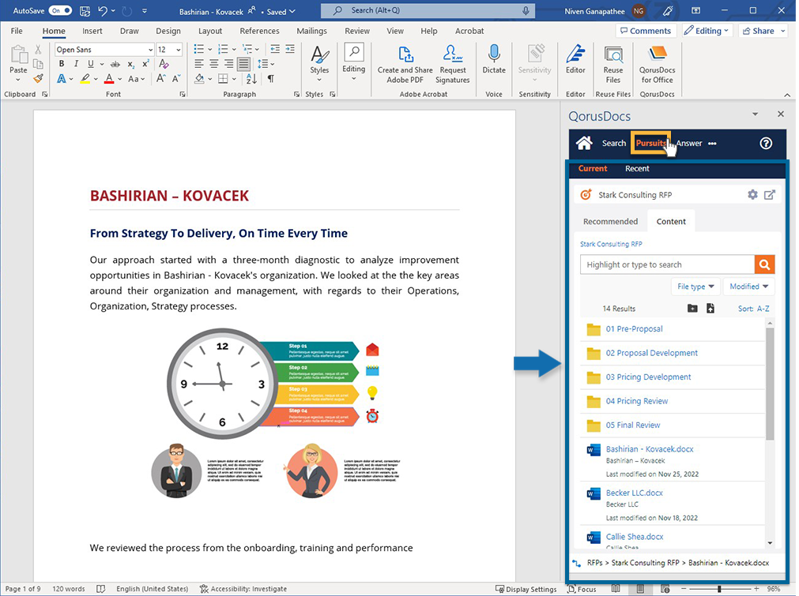Toggle Underline formatting
The height and width of the screenshot is (596, 799).
(x=90, y=64)
